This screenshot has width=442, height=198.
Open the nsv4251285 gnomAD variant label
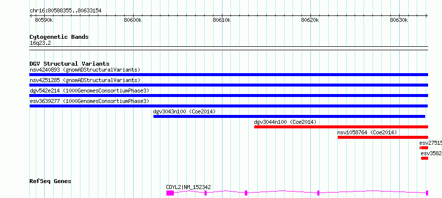click(x=85, y=80)
